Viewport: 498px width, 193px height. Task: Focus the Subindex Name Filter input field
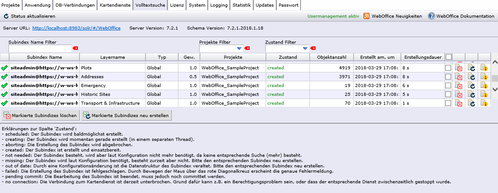(40, 49)
